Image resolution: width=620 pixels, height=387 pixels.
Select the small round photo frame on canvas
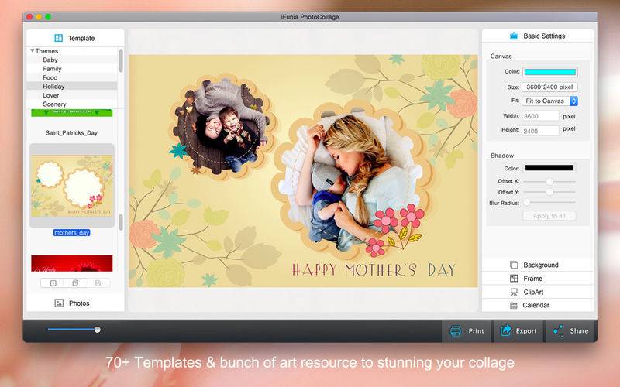[222, 125]
